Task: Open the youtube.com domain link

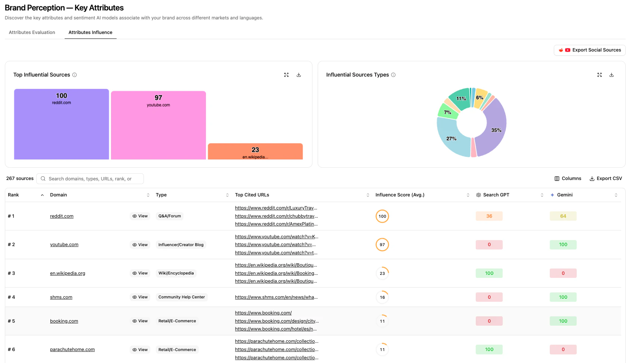Action: [64, 245]
